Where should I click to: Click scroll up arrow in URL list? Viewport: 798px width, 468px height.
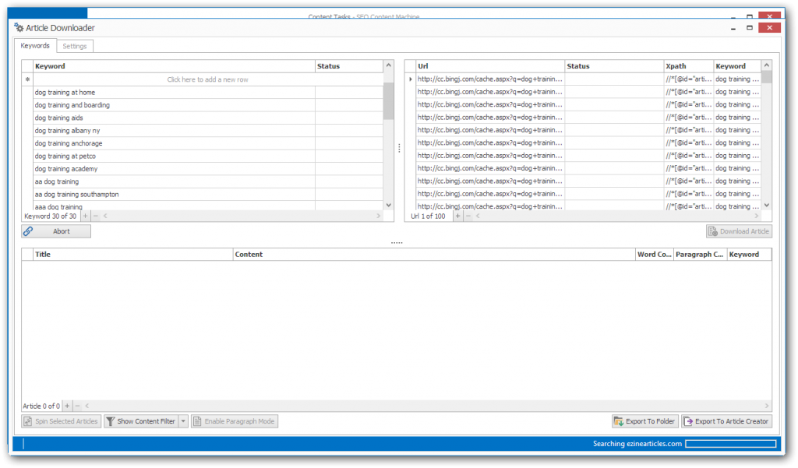767,65
